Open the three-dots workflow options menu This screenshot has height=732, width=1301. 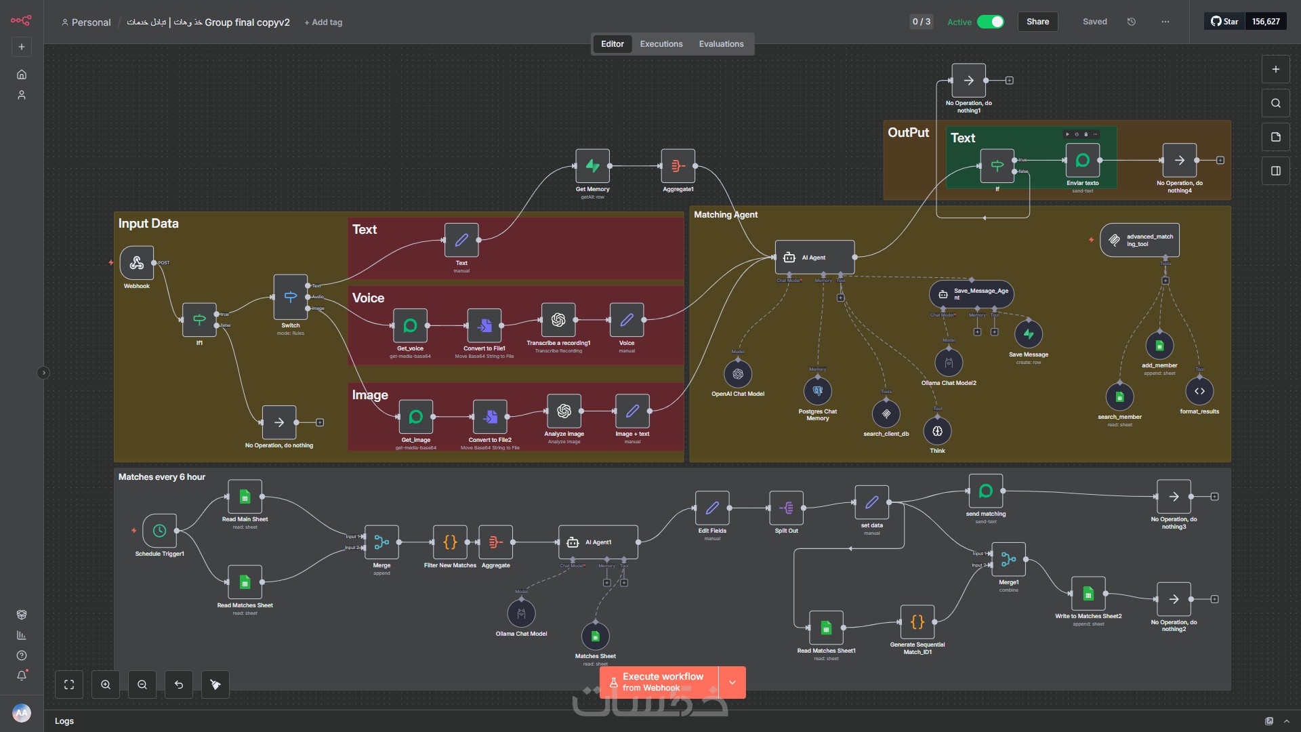[x=1165, y=22]
